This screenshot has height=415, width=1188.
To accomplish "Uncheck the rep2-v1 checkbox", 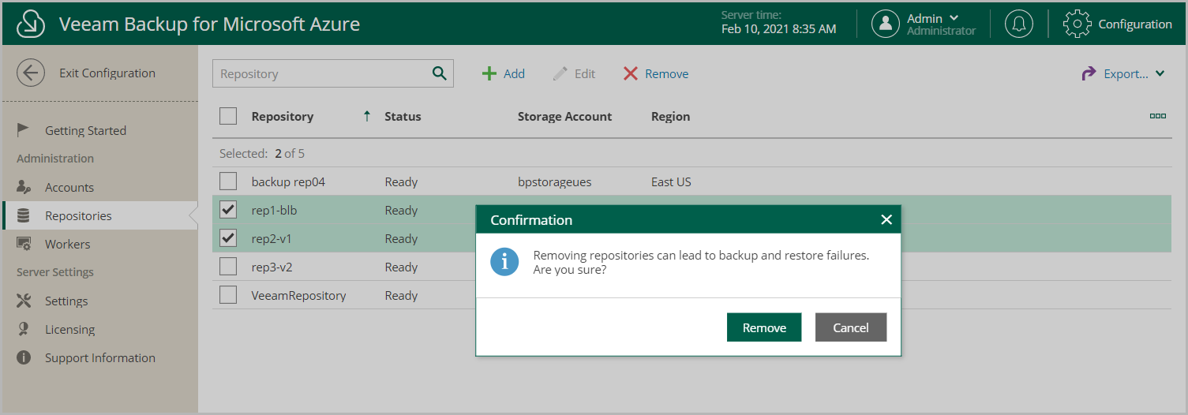I will (228, 238).
